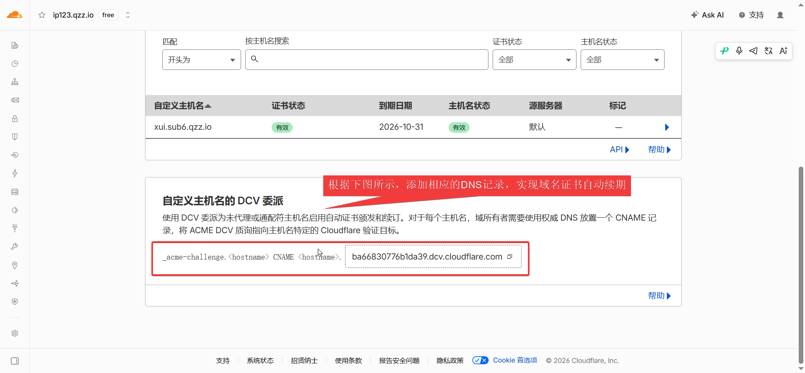The image size is (805, 373).
Task: Click the paper plane send icon
Action: tap(753, 51)
